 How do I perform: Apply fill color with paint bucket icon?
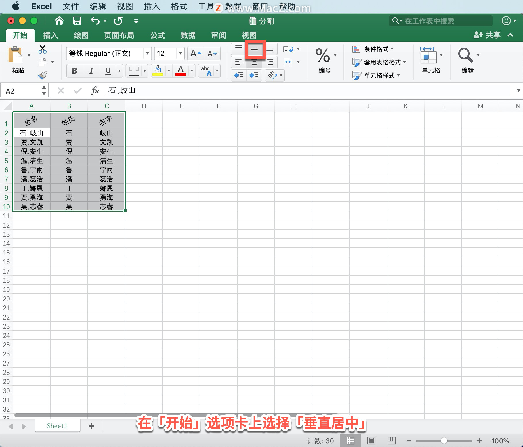[158, 70]
